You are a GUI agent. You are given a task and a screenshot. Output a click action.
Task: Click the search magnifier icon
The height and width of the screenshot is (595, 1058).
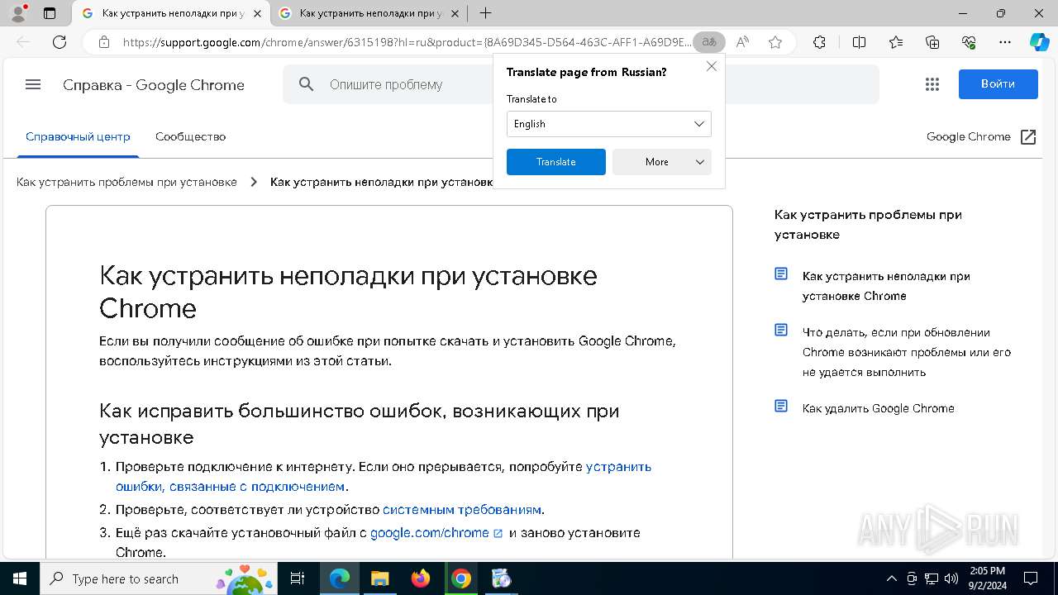[307, 84]
